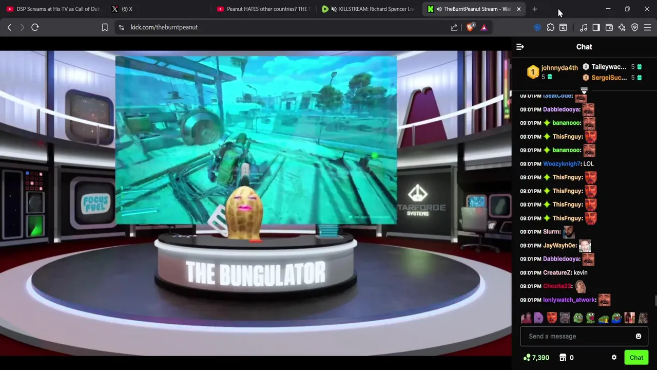Click username Chozita23 in chat

(557, 286)
